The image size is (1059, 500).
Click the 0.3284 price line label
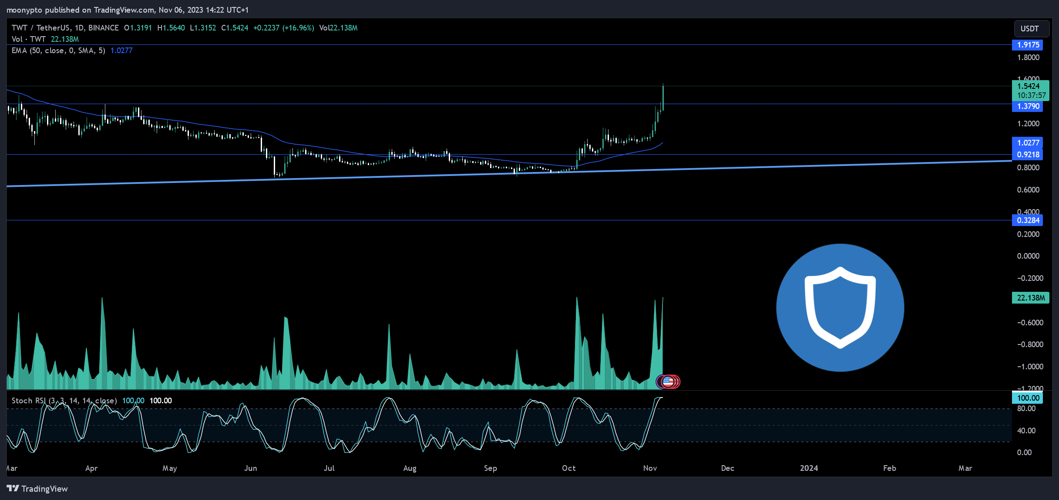pos(1028,220)
